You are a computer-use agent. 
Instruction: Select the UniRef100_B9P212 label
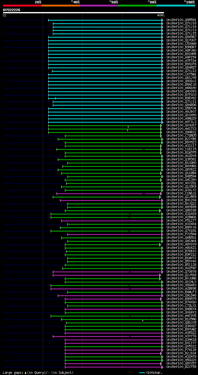pos(181,255)
